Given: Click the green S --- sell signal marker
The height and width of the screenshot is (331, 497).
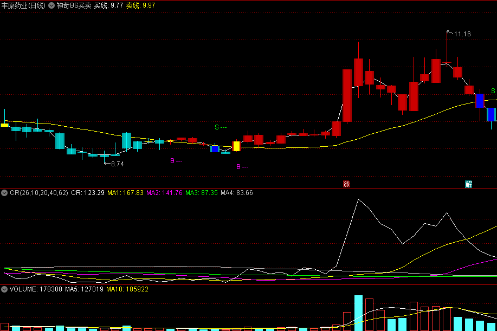Looking at the screenshot, I should tap(221, 127).
